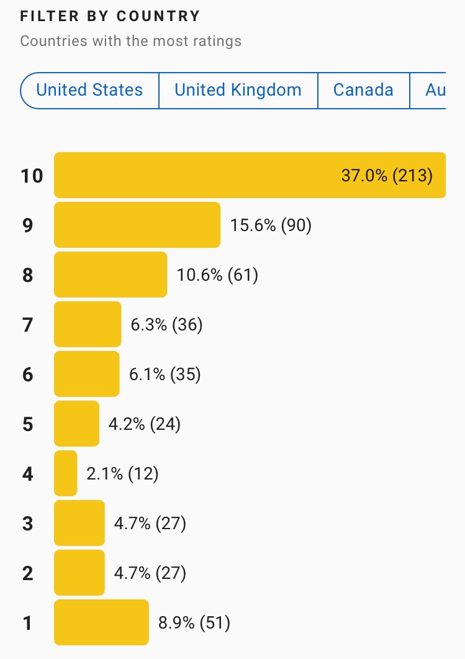This screenshot has height=659, width=465.
Task: Click the yellow bar for rating 2
Action: [x=79, y=573]
